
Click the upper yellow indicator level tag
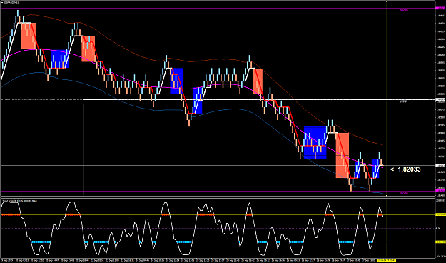(440, 214)
